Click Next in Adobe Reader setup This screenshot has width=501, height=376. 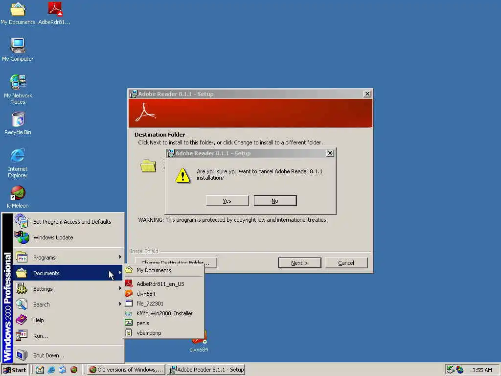tap(300, 263)
